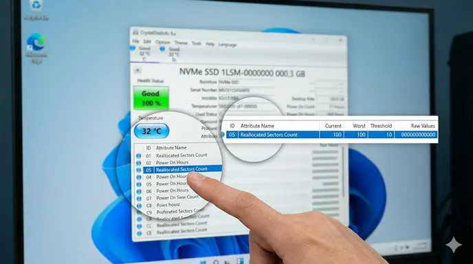Screen dimensions: 473x264
Task: Open the Edit menu
Action: pyautogui.click(x=147, y=42)
